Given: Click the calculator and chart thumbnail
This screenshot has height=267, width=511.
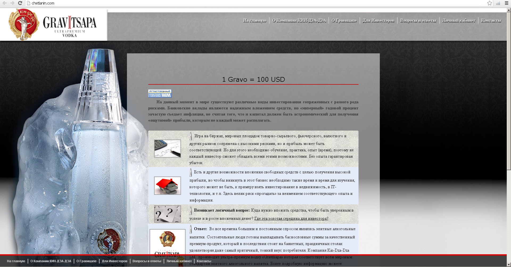Looking at the screenshot, I should coord(167,149).
